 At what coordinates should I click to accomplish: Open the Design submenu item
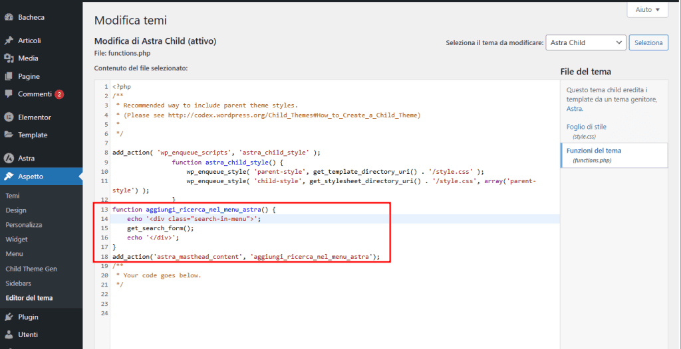tap(16, 210)
